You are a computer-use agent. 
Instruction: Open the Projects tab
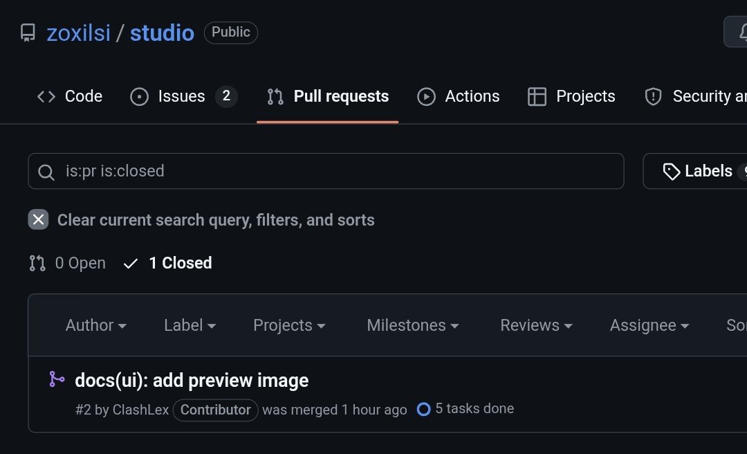tap(572, 96)
